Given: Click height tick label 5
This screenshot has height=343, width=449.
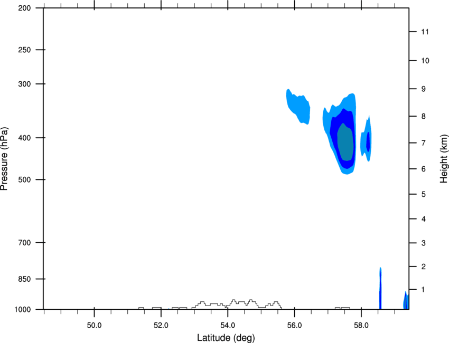Looking at the screenshot, I should tap(424, 194).
